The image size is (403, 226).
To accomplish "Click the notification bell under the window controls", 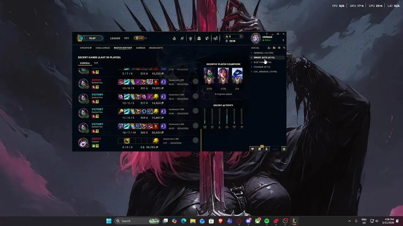I will point(283,40).
